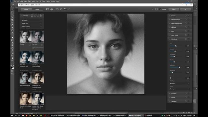Click Photoshop Home icon

(13, 4)
